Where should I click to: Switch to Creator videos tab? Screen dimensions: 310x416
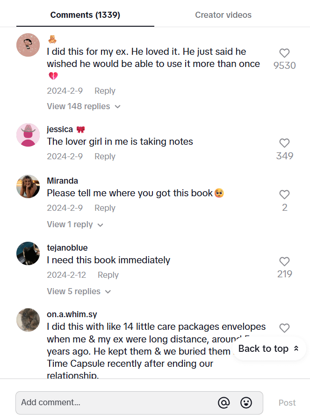pos(223,15)
